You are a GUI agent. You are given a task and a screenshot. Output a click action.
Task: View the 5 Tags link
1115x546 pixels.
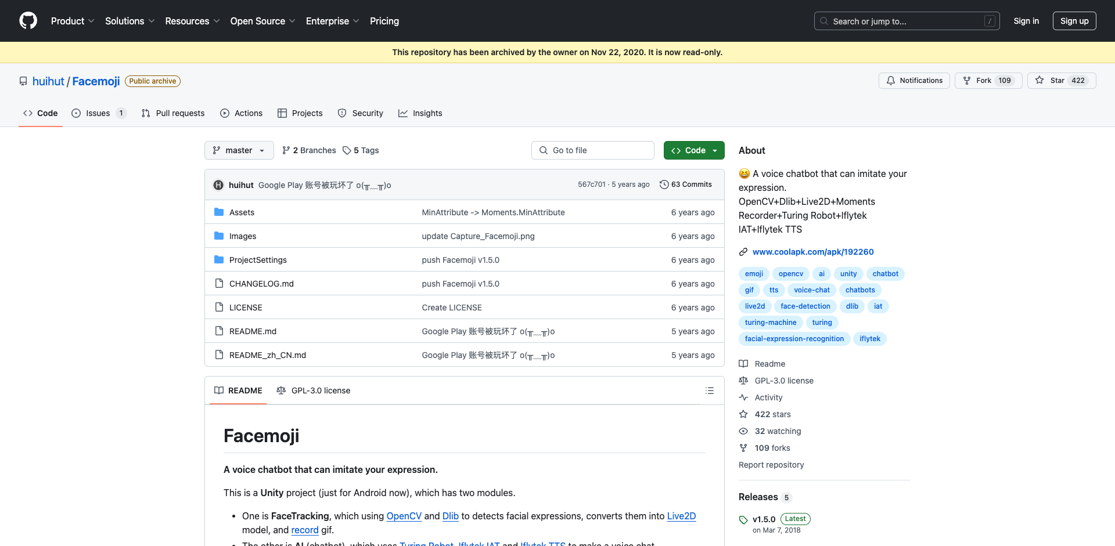[361, 150]
